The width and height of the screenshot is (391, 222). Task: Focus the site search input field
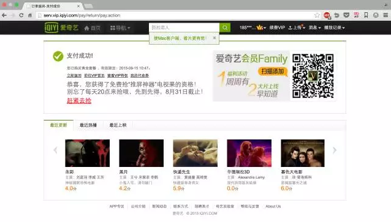tap(184, 28)
